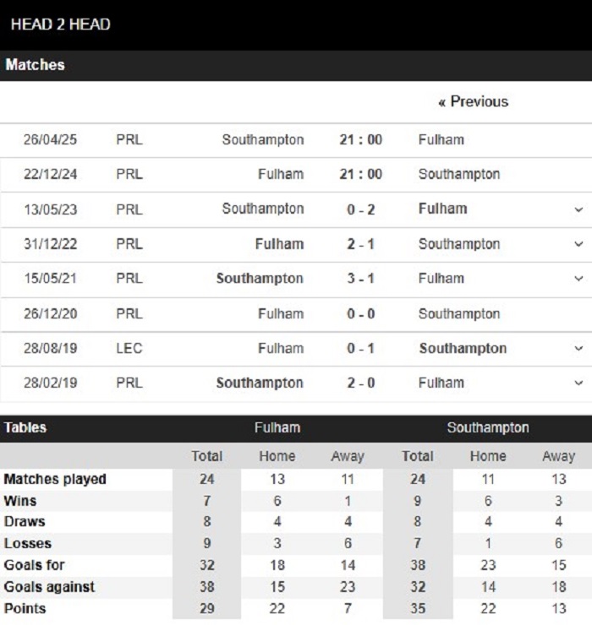Expand 31/12/22 Fulham 2-1 Southampton match

click(x=578, y=244)
